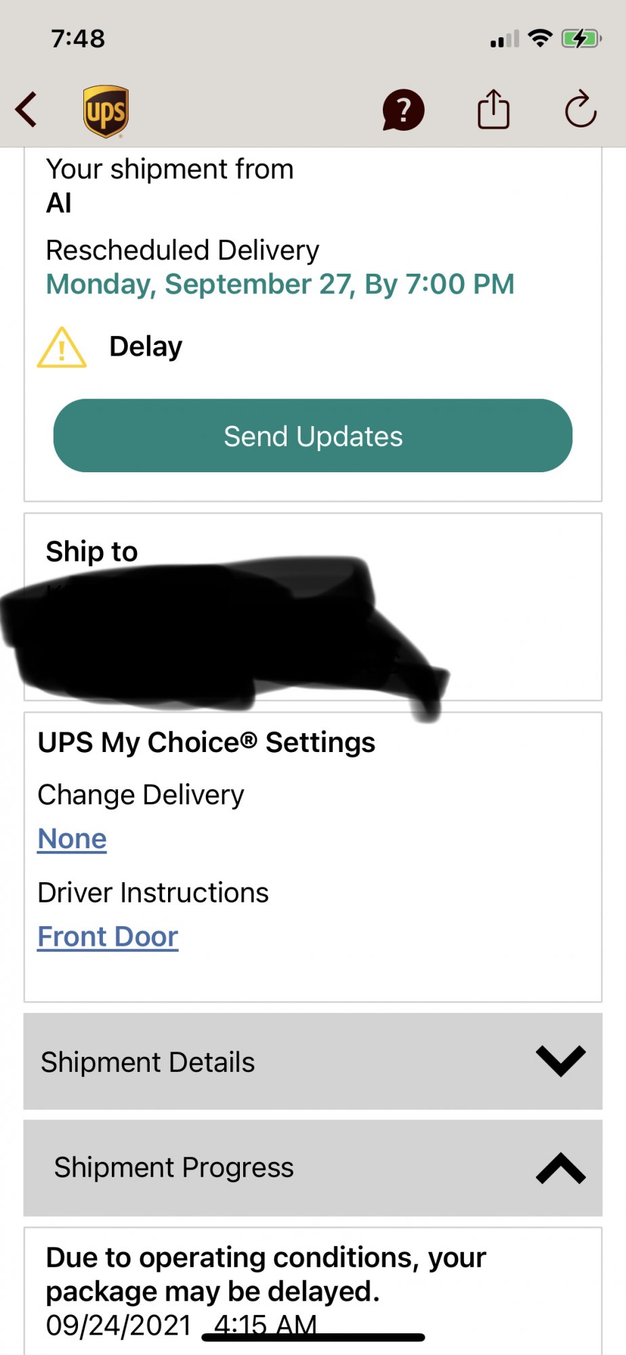Image resolution: width=626 pixels, height=1355 pixels.
Task: Open the help chat question icon
Action: (x=403, y=110)
